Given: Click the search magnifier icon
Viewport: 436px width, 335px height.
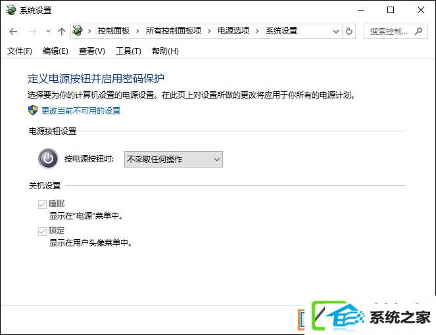Looking at the screenshot, I should coord(418,31).
